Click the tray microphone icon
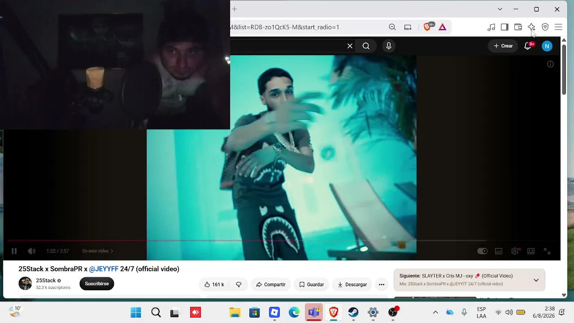 (464, 312)
